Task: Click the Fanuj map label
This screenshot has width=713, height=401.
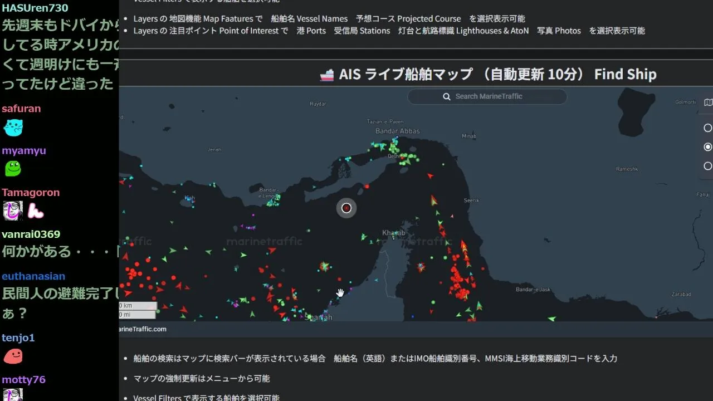Action: tap(703, 194)
